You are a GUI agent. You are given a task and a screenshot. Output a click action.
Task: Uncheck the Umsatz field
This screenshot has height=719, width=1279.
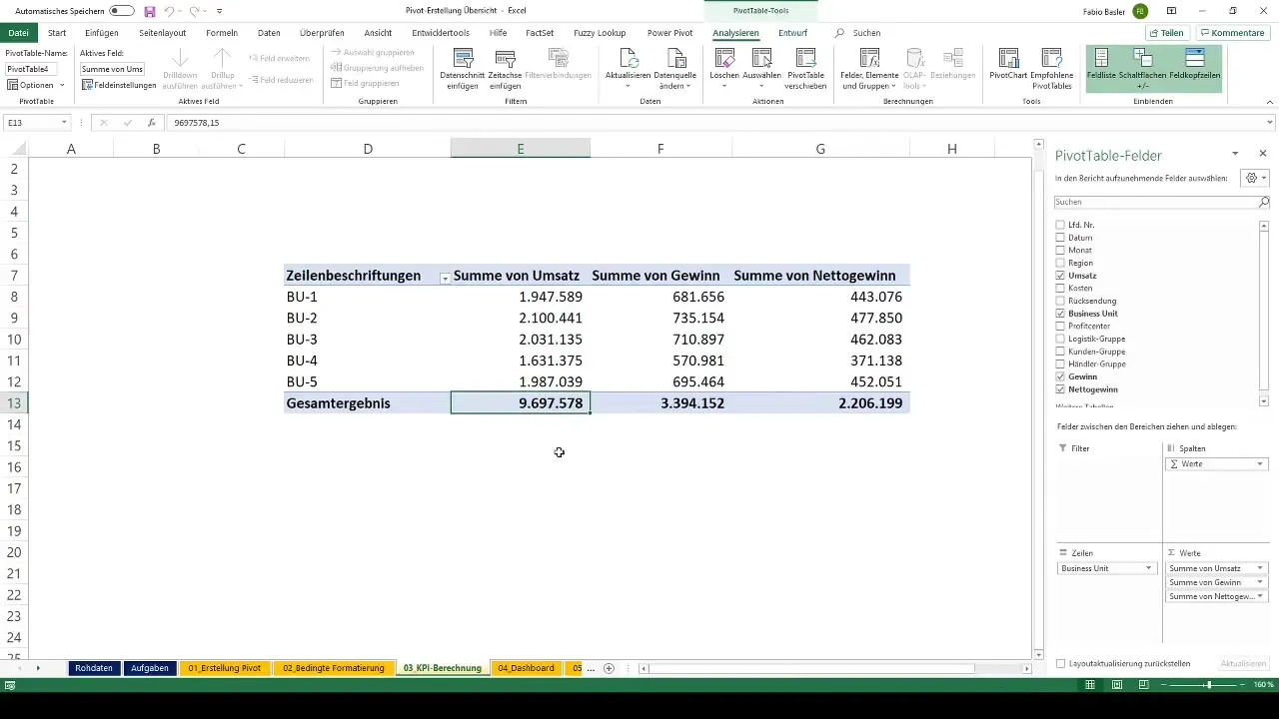point(1061,276)
